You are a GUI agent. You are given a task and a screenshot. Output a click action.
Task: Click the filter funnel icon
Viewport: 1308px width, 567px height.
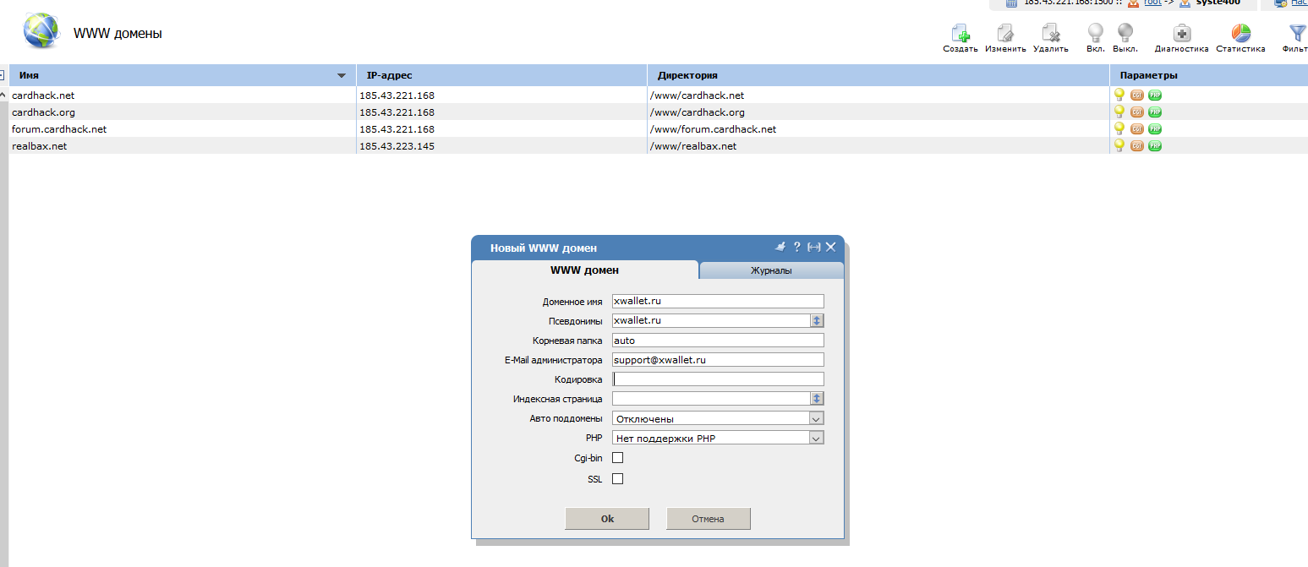1297,33
